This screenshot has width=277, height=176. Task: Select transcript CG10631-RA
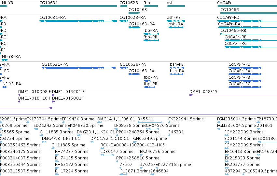point(78,21)
